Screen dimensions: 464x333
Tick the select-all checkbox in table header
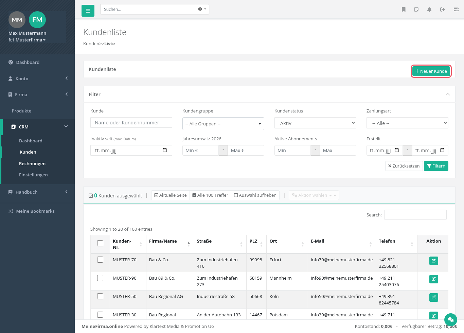pyautogui.click(x=100, y=243)
